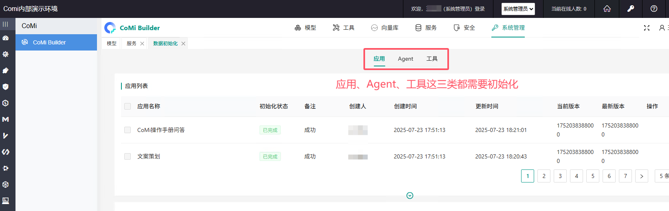Open the 工具 top navigation menu
669x211 pixels.
coord(343,28)
